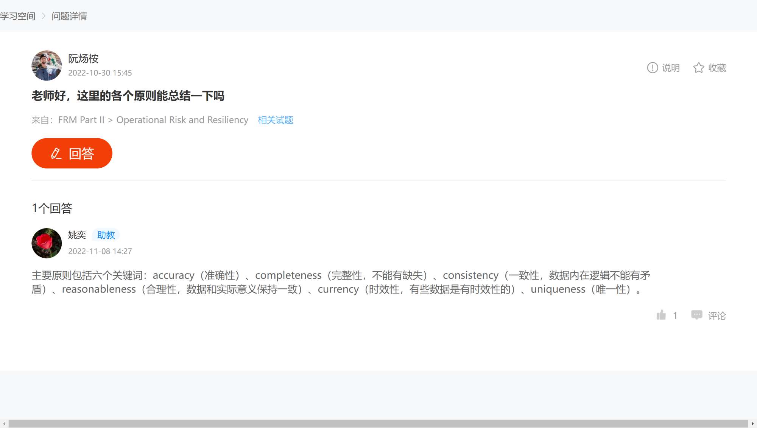Click the 收藏 star icon
This screenshot has width=757, height=428.
[x=698, y=68]
